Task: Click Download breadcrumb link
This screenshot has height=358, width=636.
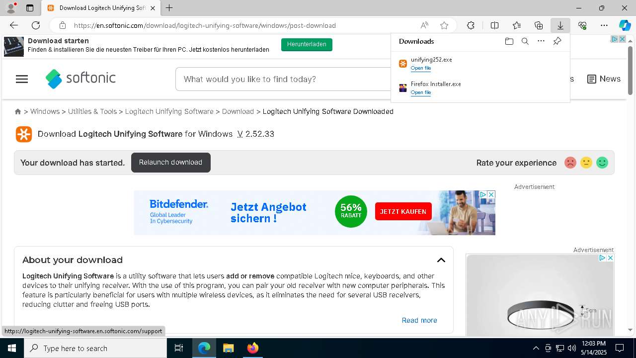Action: tap(238, 111)
